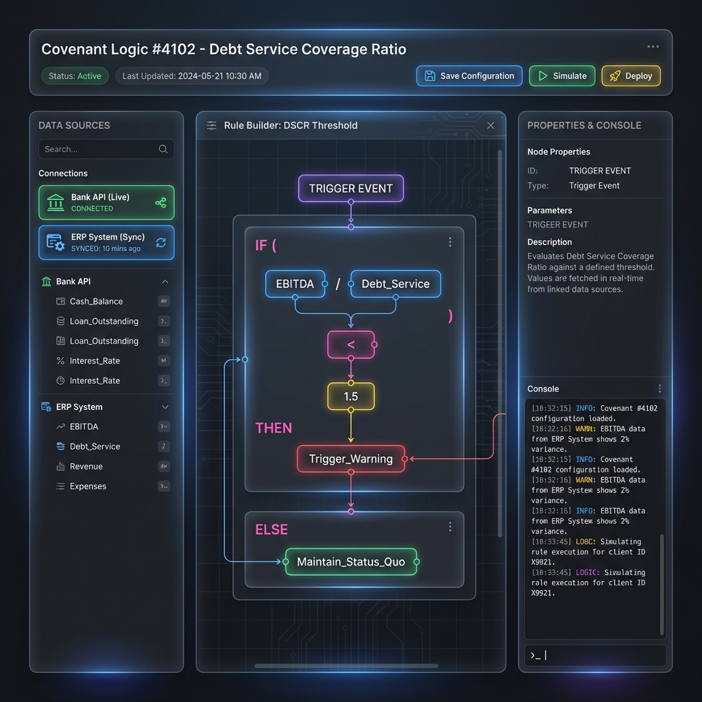
Task: Select the 1.5 threshold value node
Action: [351, 396]
